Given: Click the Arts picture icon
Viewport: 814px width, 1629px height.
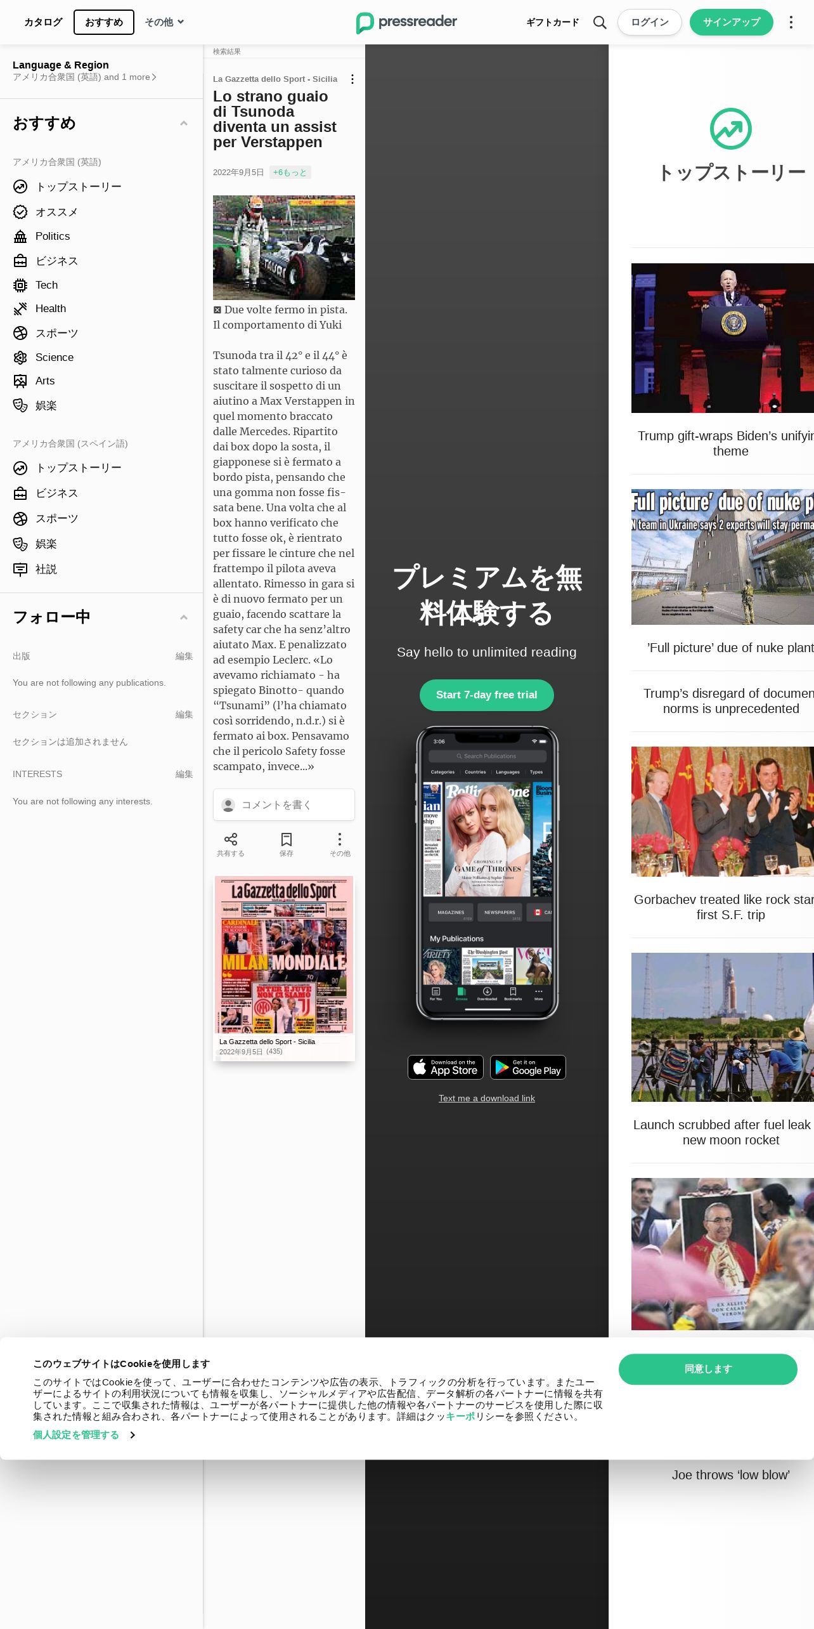Looking at the screenshot, I should tap(20, 381).
